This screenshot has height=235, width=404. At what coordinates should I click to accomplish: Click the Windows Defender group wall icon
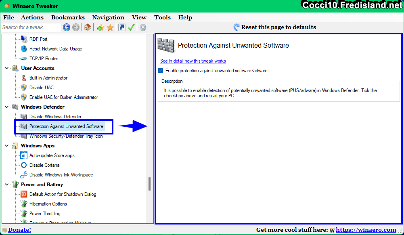(15, 107)
